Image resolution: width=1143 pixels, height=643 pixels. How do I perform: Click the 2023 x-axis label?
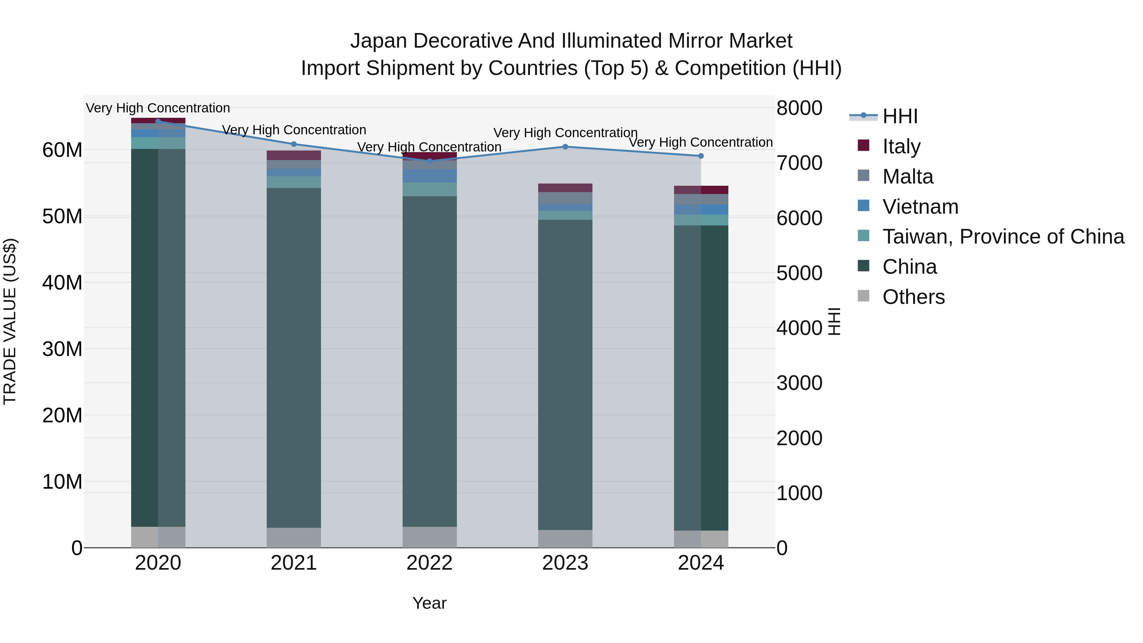tap(565, 563)
